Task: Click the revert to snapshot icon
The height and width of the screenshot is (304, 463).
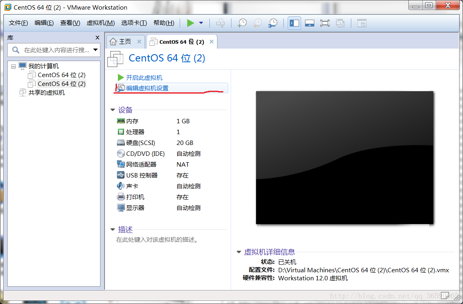Action: (x=258, y=23)
